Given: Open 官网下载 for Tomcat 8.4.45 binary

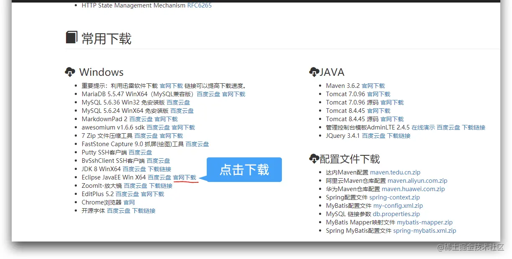Looking at the screenshot, I should [379, 111].
